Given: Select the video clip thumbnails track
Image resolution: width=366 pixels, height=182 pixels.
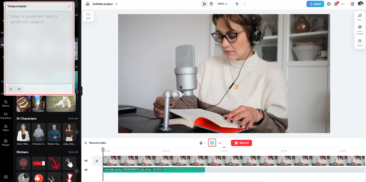Looking at the screenshot, I should click(x=234, y=161).
